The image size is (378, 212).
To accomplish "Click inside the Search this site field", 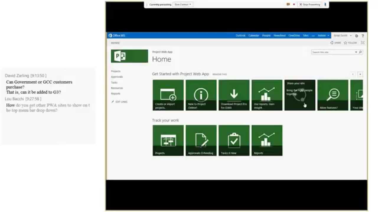I will (x=333, y=52).
